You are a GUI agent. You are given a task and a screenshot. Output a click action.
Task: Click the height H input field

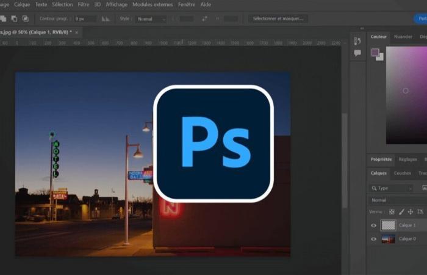click(231, 19)
